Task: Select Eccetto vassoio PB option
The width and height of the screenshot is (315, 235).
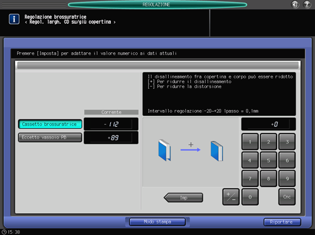Action: coord(50,137)
